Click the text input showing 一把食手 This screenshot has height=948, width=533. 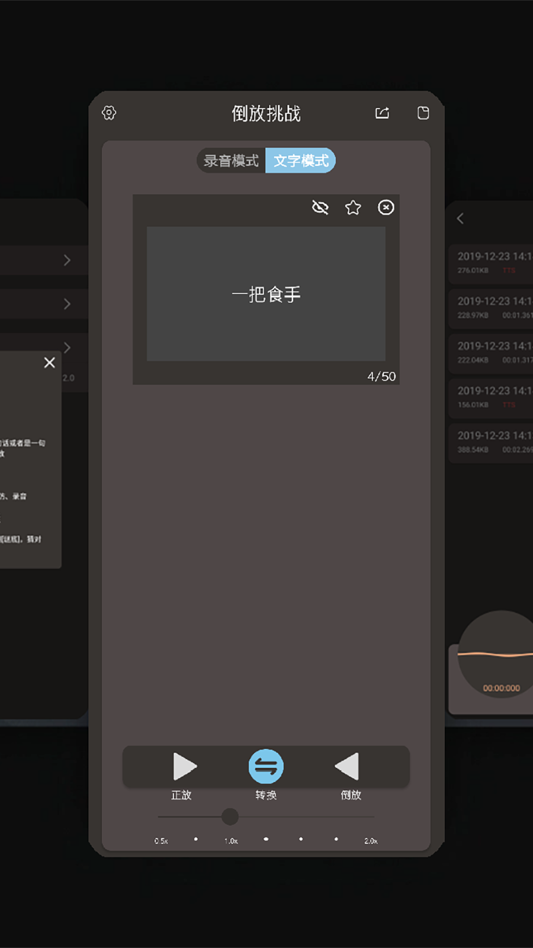pos(266,294)
